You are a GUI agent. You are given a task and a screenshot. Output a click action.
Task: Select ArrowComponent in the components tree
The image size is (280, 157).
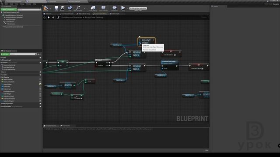pos(14,17)
